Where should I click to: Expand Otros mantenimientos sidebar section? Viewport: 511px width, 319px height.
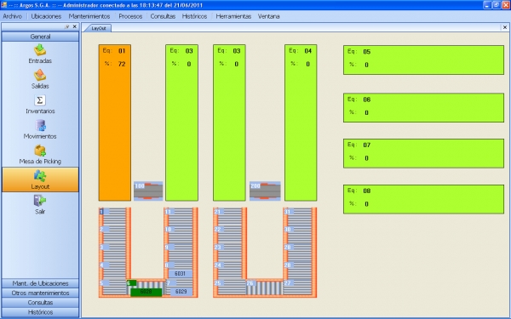coord(40,293)
